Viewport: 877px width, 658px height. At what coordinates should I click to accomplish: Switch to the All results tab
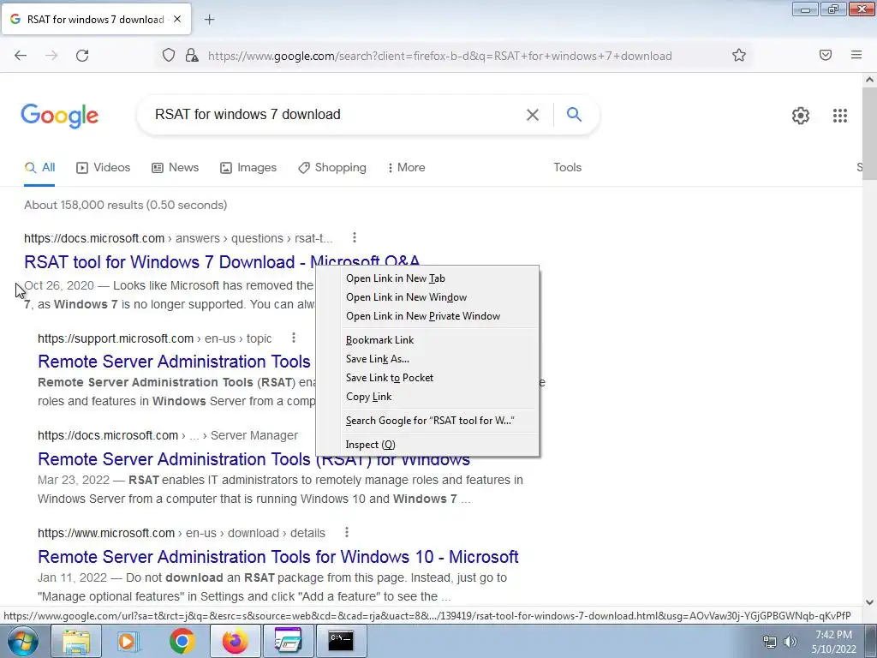[x=39, y=167]
